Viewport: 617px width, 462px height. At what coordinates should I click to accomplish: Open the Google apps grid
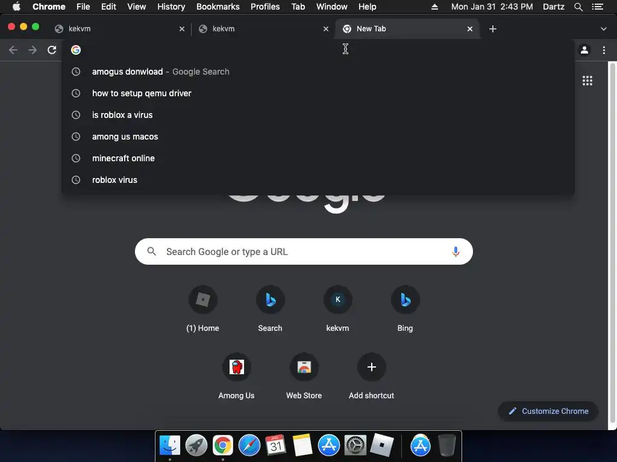587,81
